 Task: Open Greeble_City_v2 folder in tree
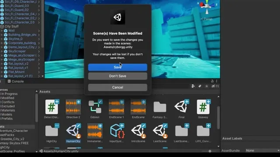(12, 139)
